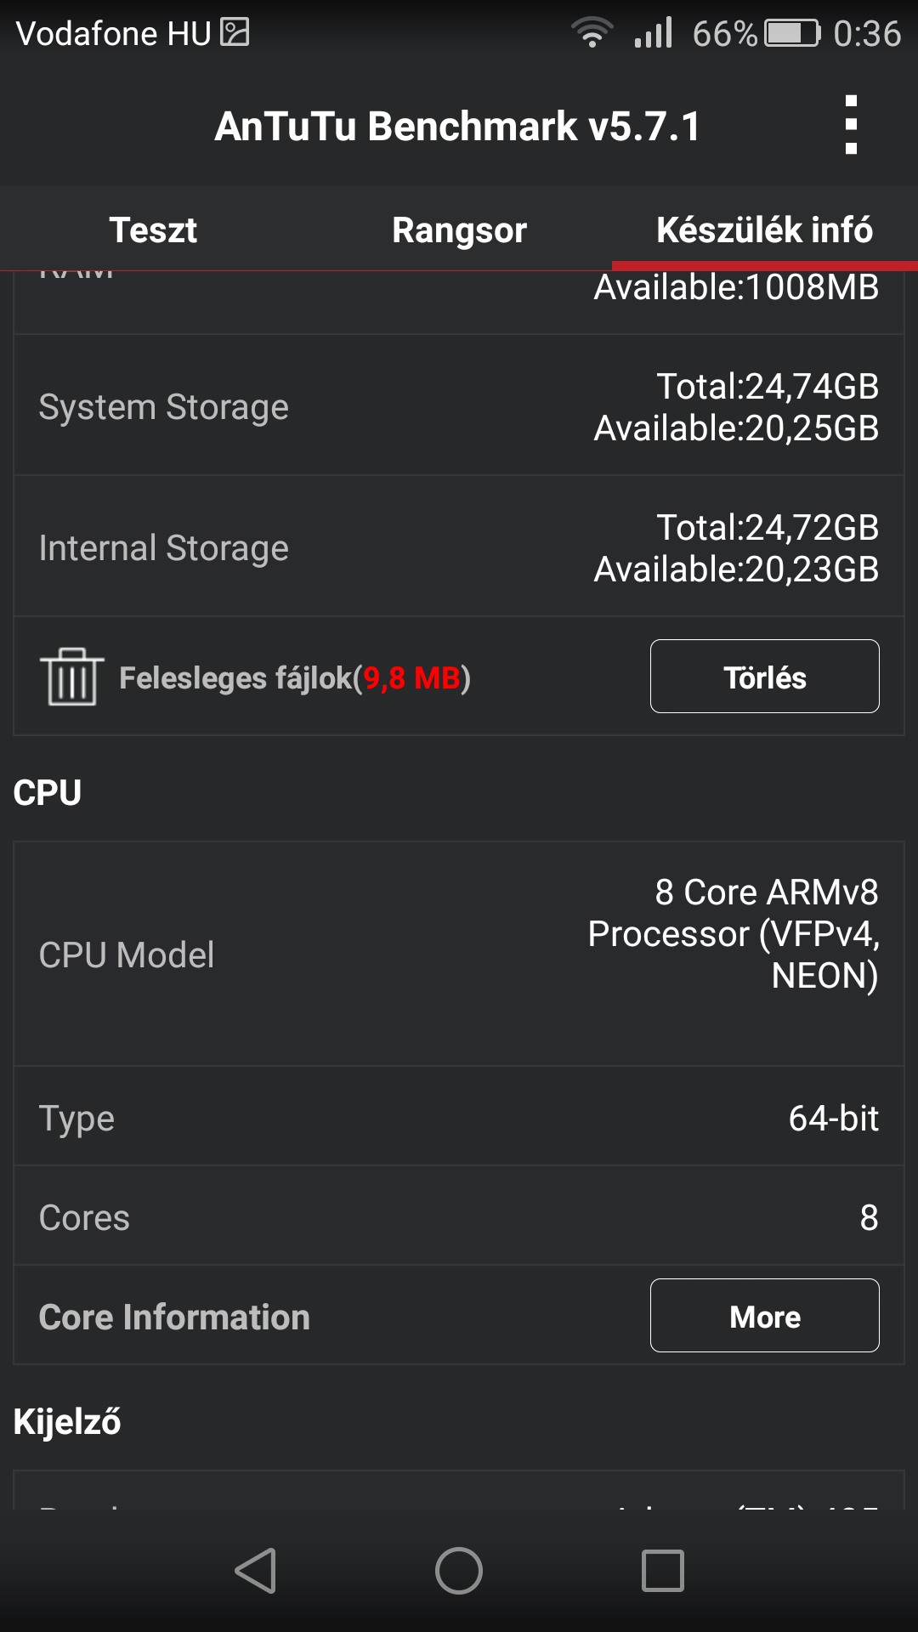Tap the battery indicator icon
The image size is (918, 1632).
791,33
